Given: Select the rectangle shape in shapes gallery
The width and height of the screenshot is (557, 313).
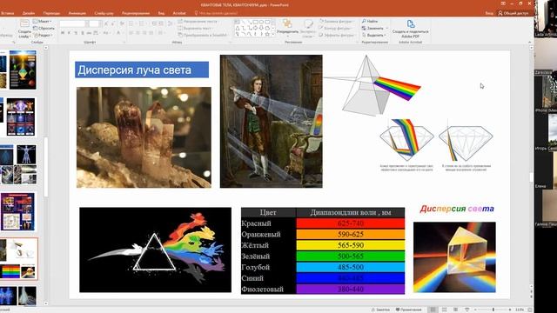Looking at the screenshot, I should [255, 22].
